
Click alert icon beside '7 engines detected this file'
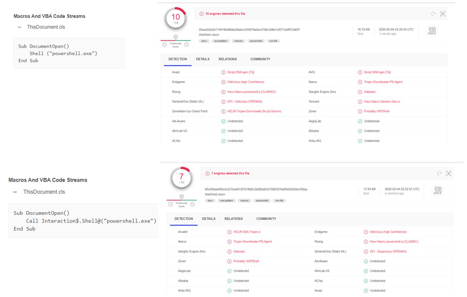207,173
